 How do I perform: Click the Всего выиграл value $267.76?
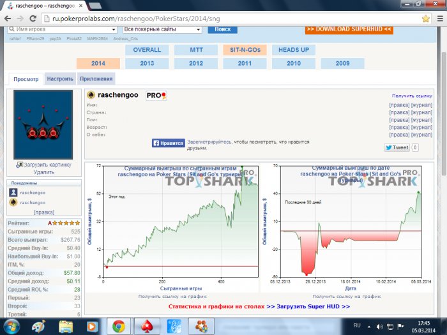pyautogui.click(x=70, y=240)
